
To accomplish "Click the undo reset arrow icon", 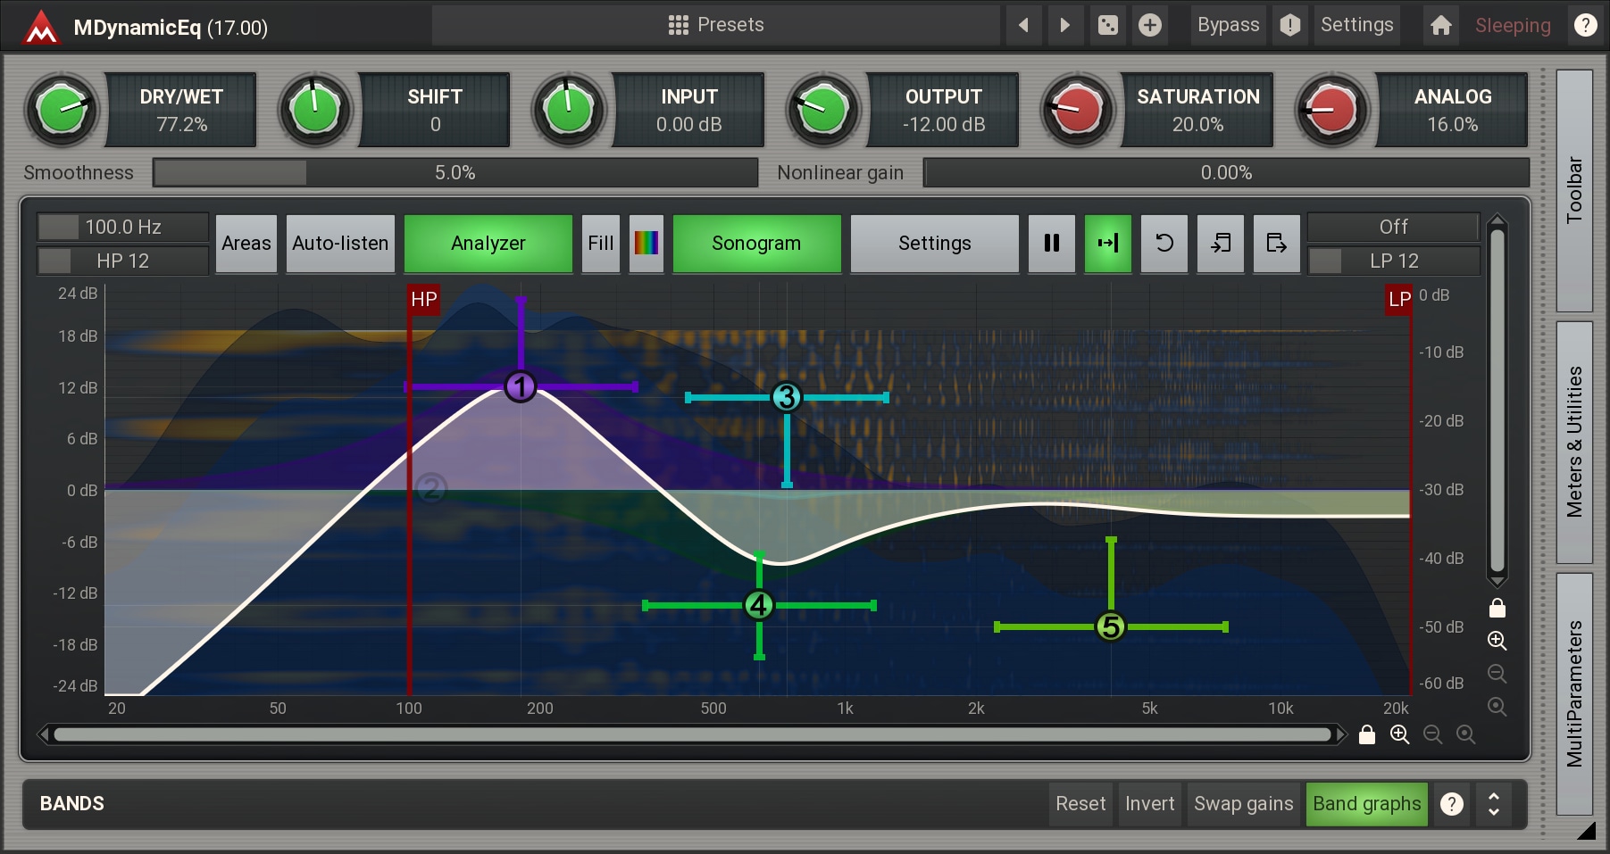I will tap(1164, 243).
